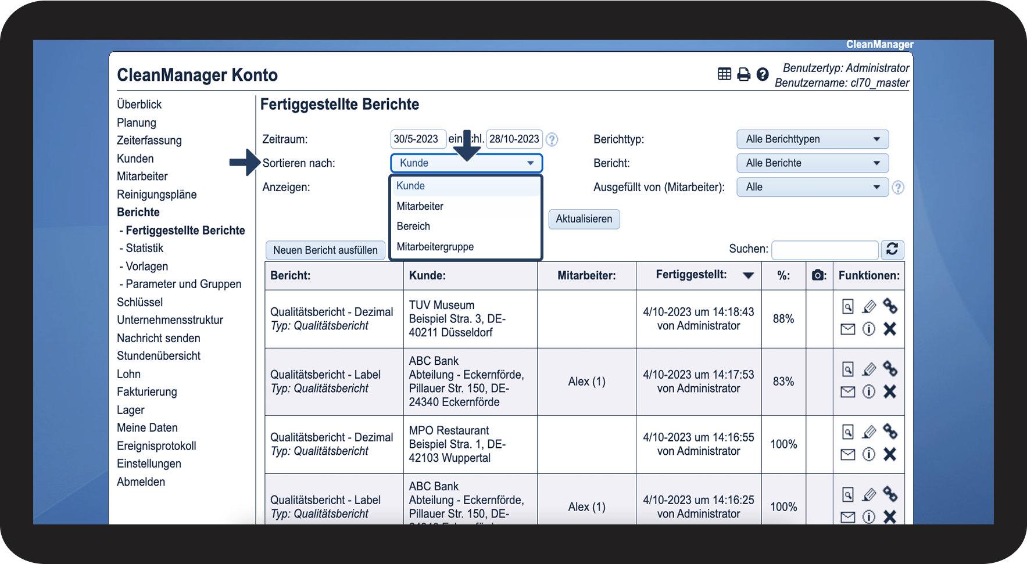Viewport: 1027px width, 564px height.
Task: Open Schlüssel in the sidebar
Action: (140, 302)
